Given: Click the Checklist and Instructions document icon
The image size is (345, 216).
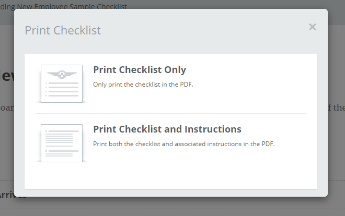Looking at the screenshot, I should [62, 143].
